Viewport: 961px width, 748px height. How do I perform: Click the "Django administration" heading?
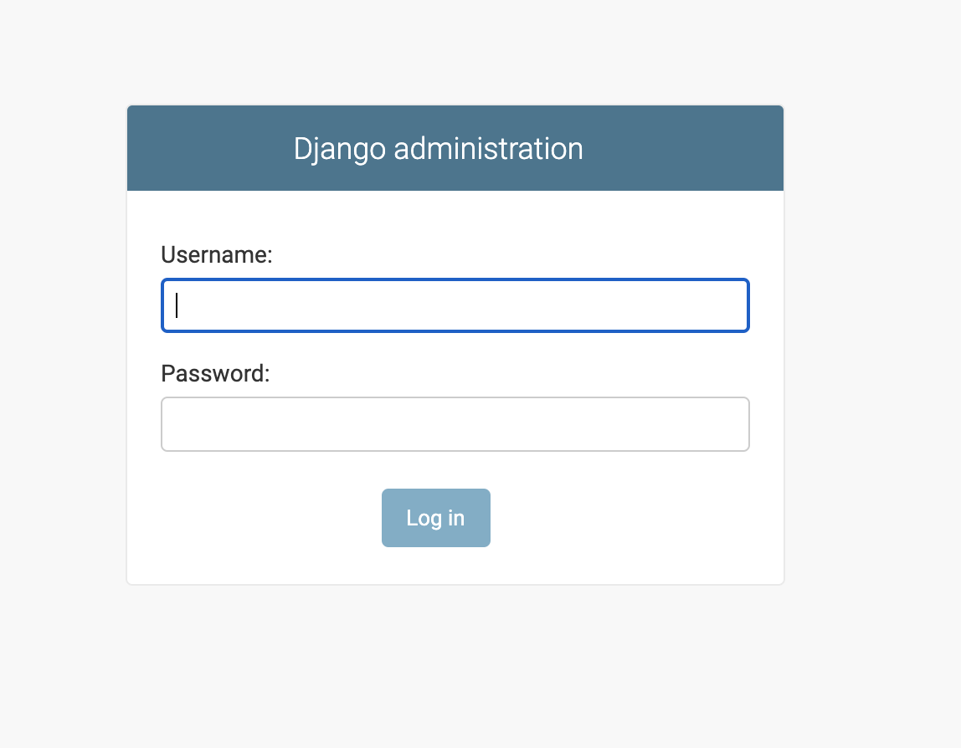coord(438,149)
